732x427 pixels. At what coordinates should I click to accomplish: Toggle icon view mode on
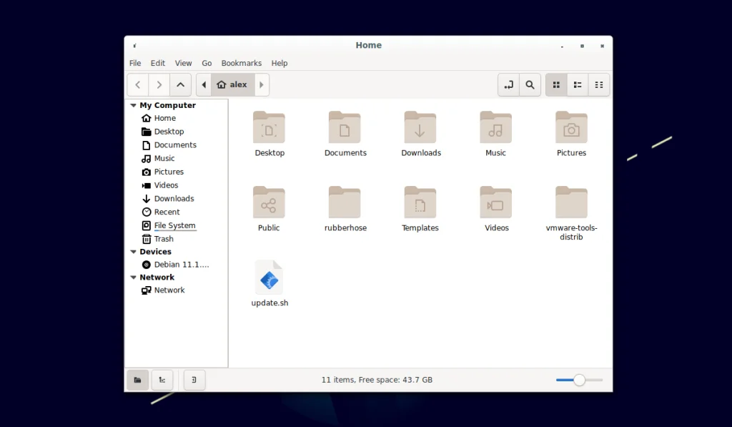[556, 84]
